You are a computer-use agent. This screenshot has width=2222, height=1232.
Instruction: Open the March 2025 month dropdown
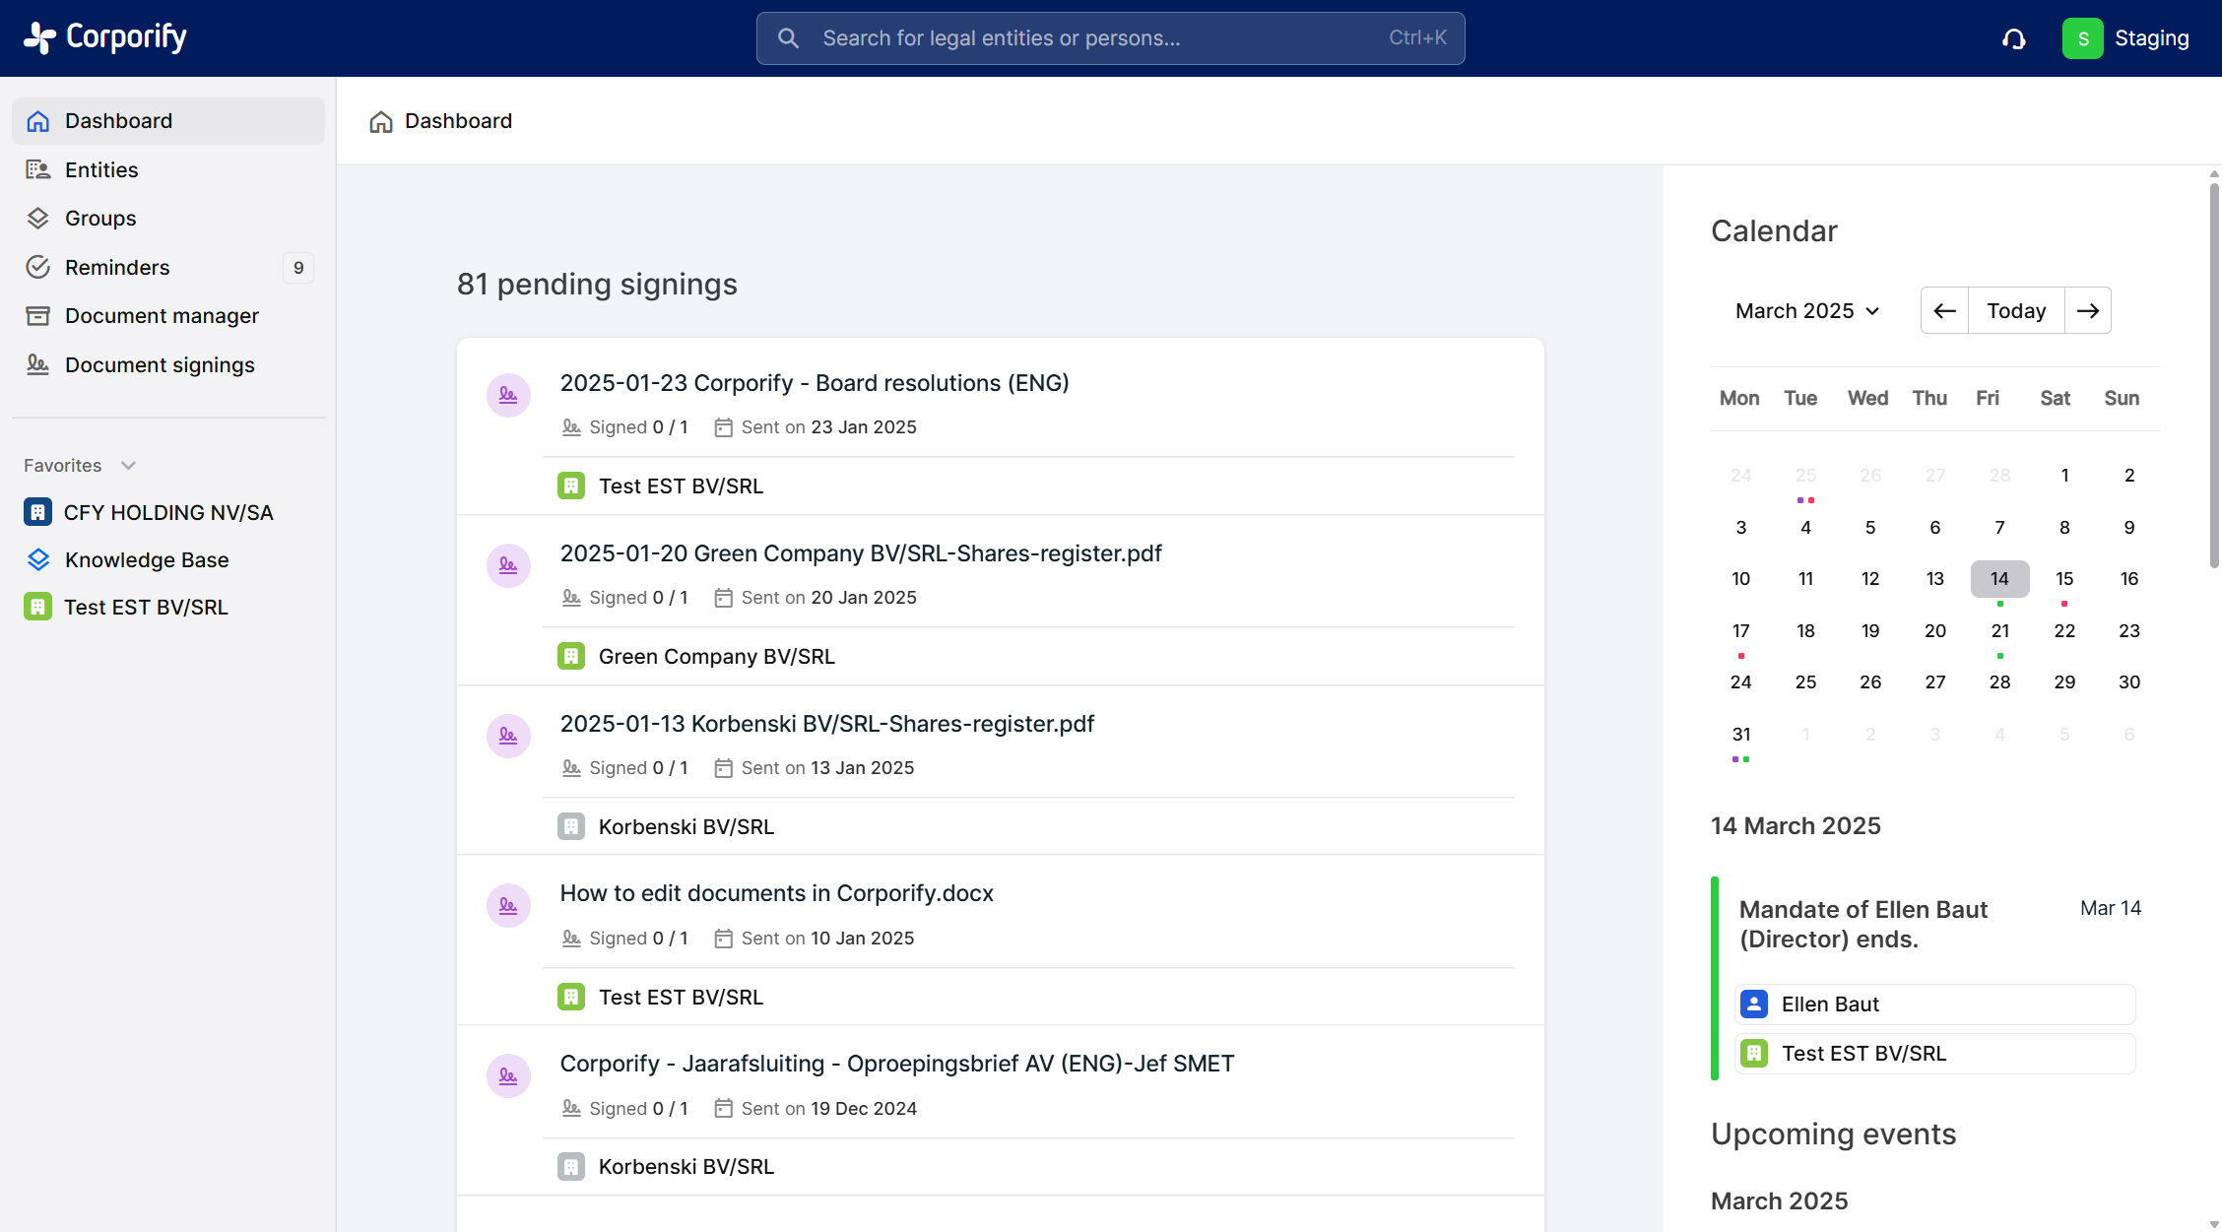point(1807,311)
